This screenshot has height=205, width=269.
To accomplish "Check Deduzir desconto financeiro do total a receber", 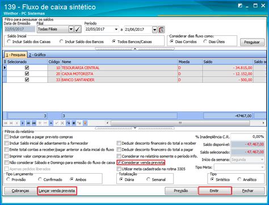I will click(x=119, y=143).
